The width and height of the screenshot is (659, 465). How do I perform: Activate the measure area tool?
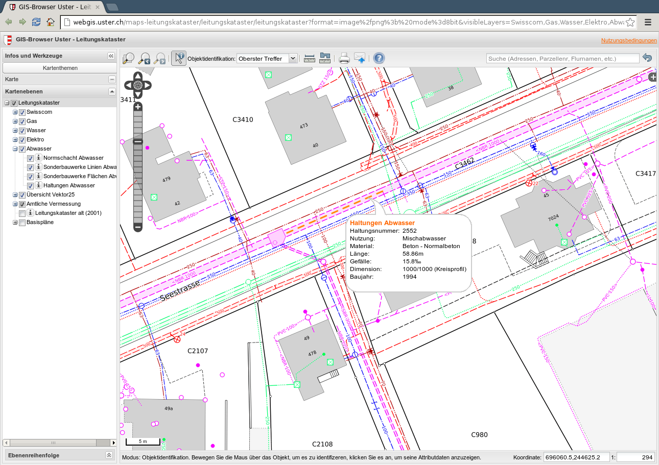pos(325,58)
